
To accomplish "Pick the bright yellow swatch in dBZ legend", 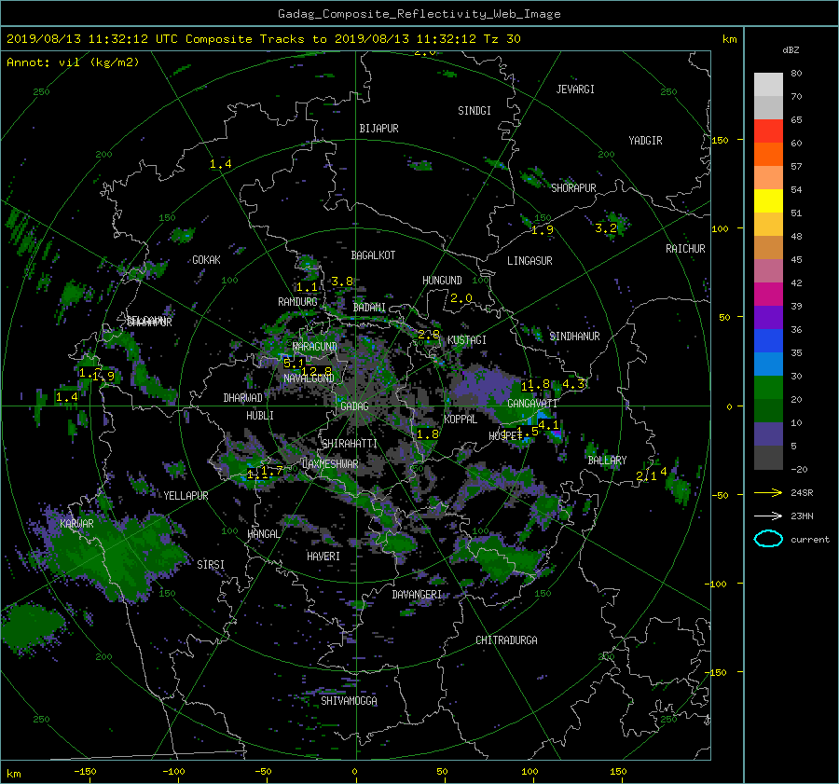I will (768, 200).
